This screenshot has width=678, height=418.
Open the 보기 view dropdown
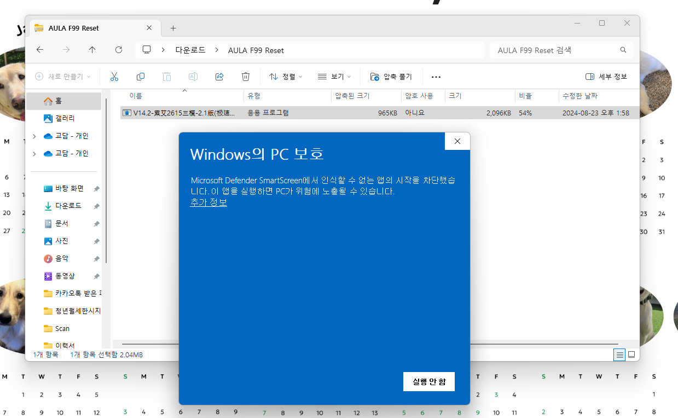pyautogui.click(x=334, y=77)
